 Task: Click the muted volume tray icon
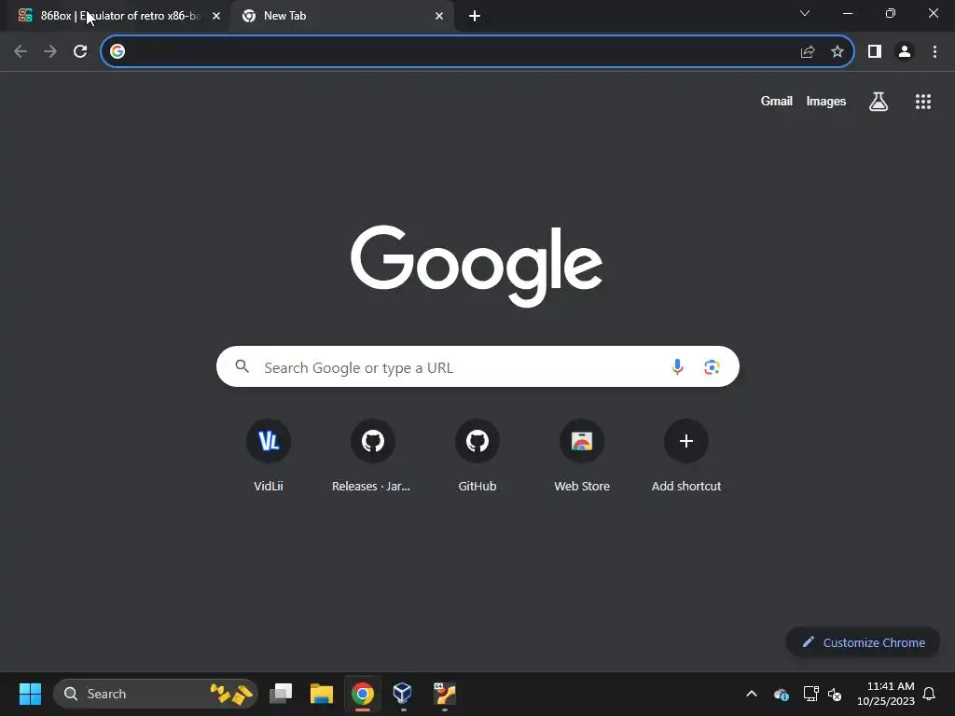[835, 694]
